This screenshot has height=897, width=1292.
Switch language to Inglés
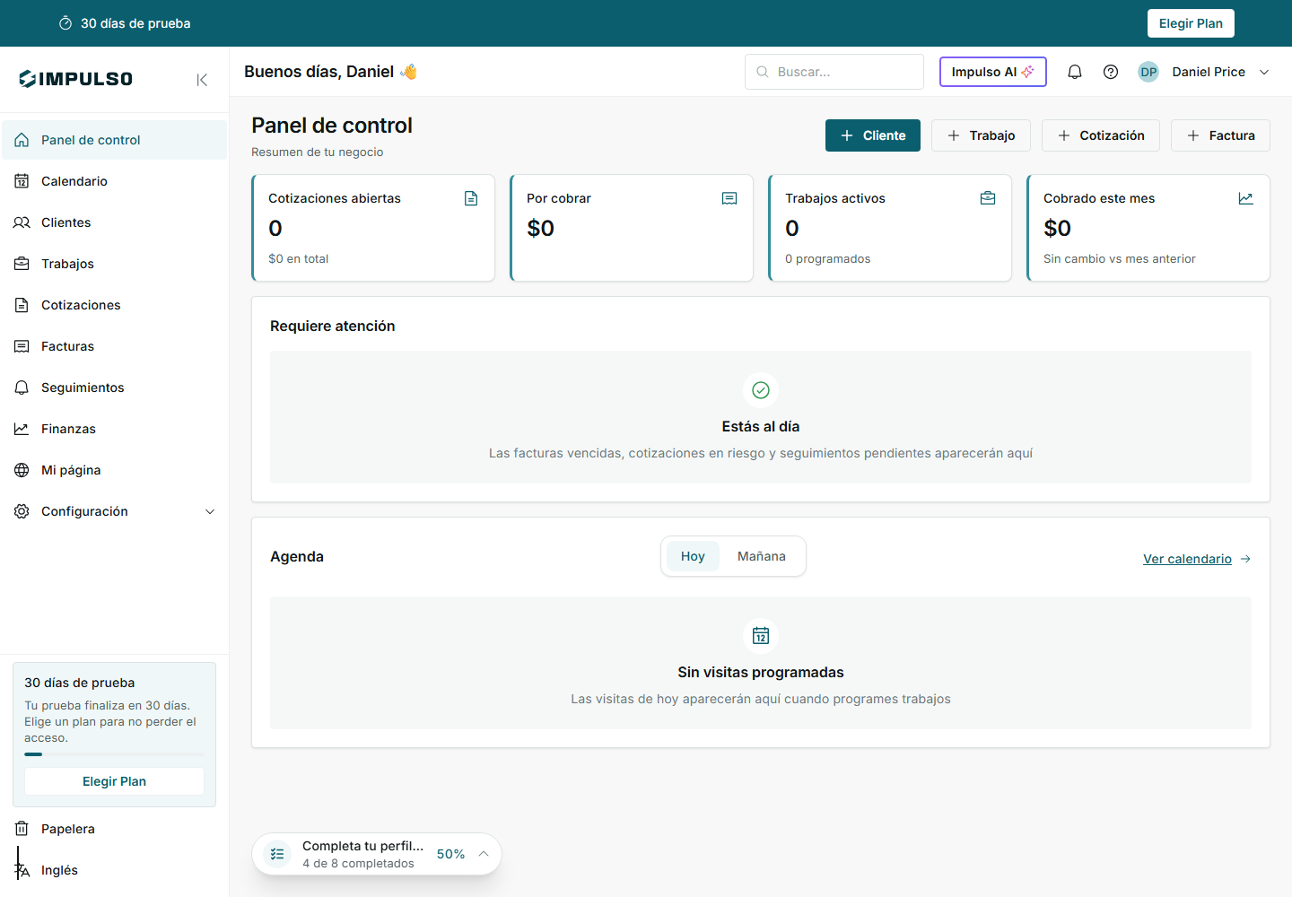pos(115,870)
